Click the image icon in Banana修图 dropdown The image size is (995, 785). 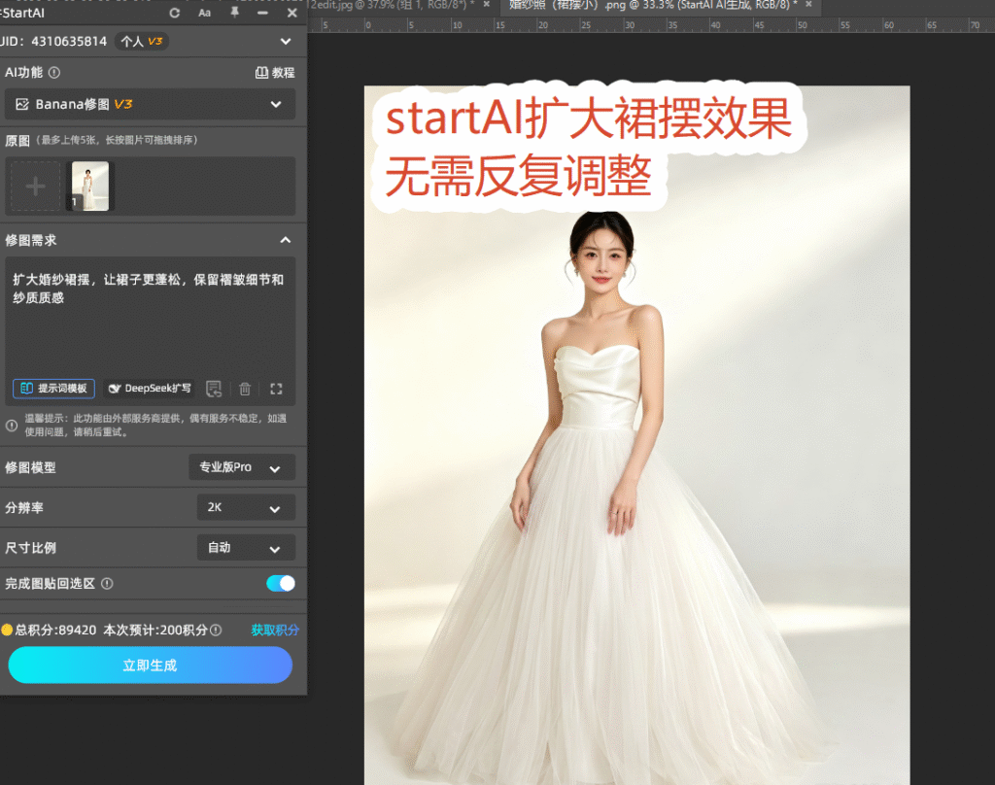(22, 104)
